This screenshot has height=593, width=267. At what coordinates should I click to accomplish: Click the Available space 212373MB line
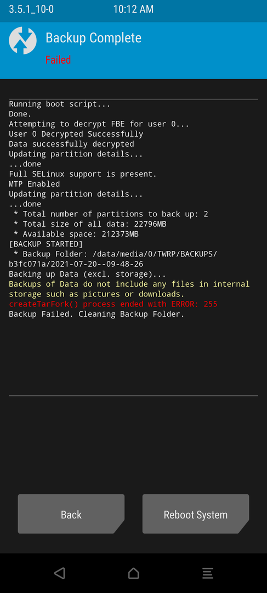point(76,234)
